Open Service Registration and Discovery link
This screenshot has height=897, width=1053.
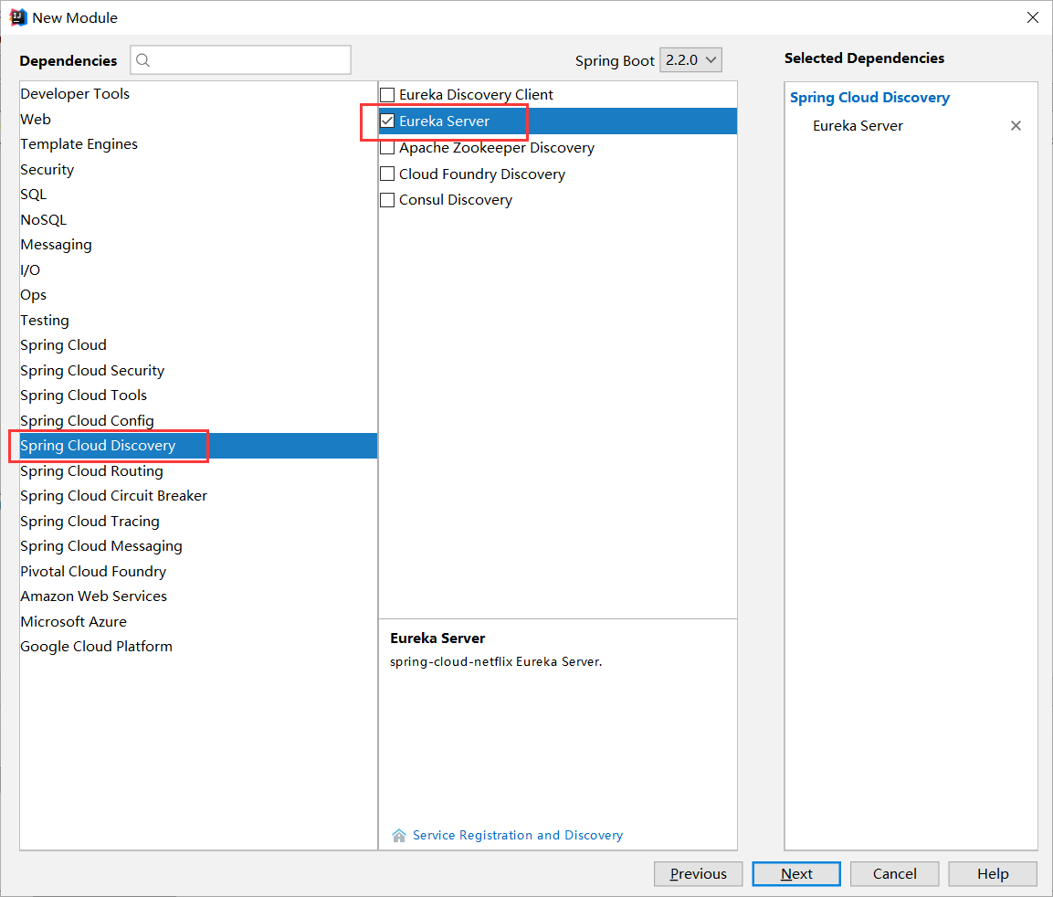point(517,835)
